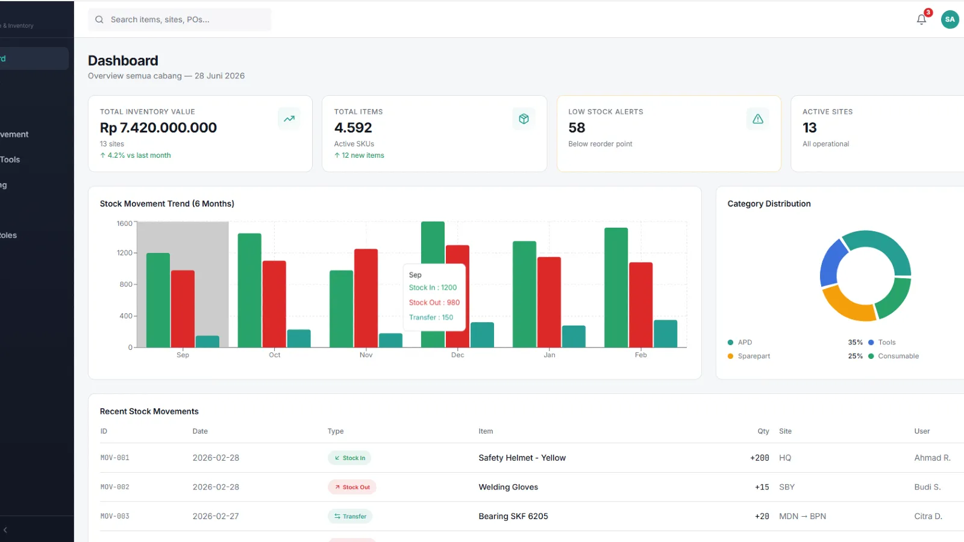964x542 pixels.
Task: Click the Sparepart legend color dot
Action: [731, 356]
